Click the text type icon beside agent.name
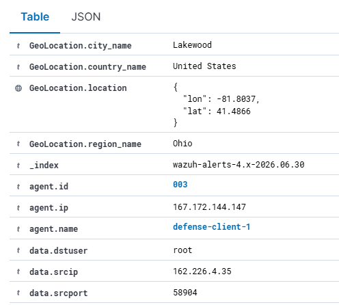Viewport: 339px width, 305px height. (x=18, y=229)
